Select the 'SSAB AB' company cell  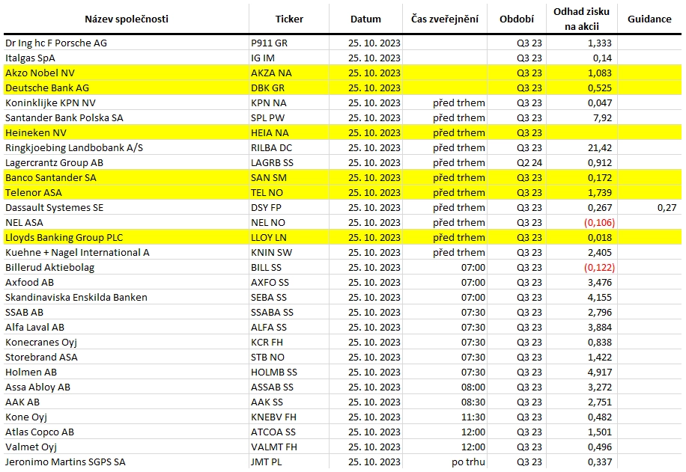127,312
